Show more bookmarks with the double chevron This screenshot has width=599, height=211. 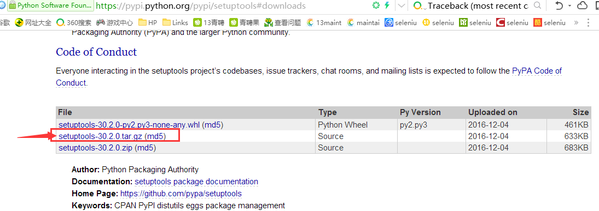click(x=576, y=22)
